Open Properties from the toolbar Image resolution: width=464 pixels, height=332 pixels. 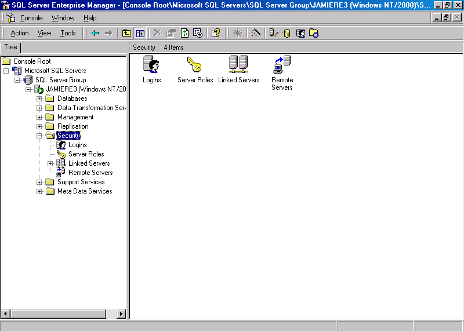171,33
